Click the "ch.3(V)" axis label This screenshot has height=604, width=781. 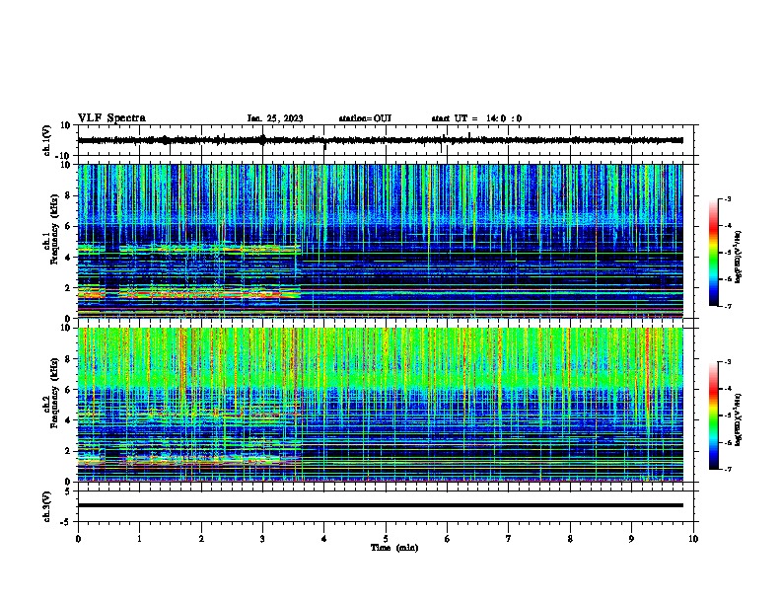(x=47, y=506)
